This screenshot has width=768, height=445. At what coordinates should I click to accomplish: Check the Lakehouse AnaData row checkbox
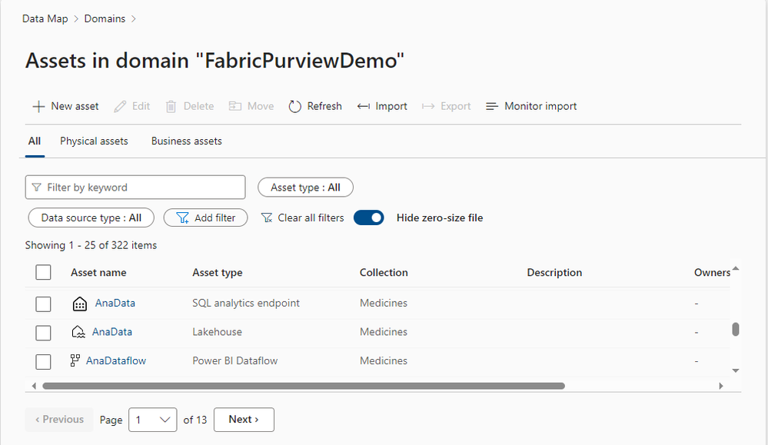click(x=43, y=333)
